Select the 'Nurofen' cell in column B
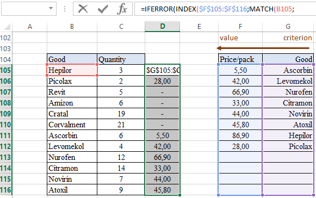The width and height of the screenshot is (316, 198). pos(72,157)
